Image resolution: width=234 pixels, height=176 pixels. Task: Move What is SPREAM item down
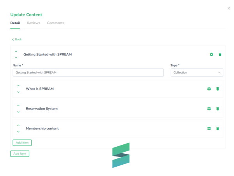pos(18,92)
